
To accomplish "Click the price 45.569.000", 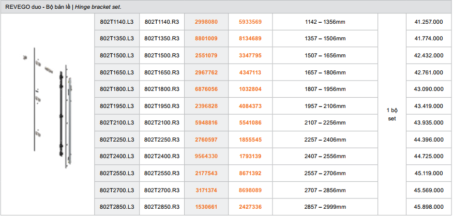I will (428, 191).
